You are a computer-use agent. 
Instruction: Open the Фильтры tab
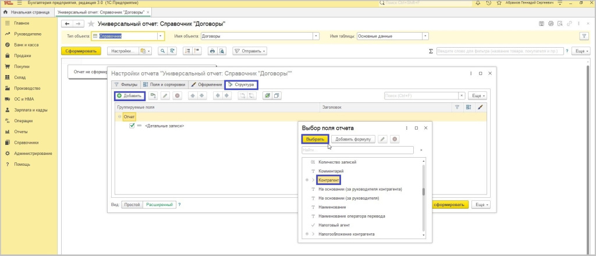125,84
